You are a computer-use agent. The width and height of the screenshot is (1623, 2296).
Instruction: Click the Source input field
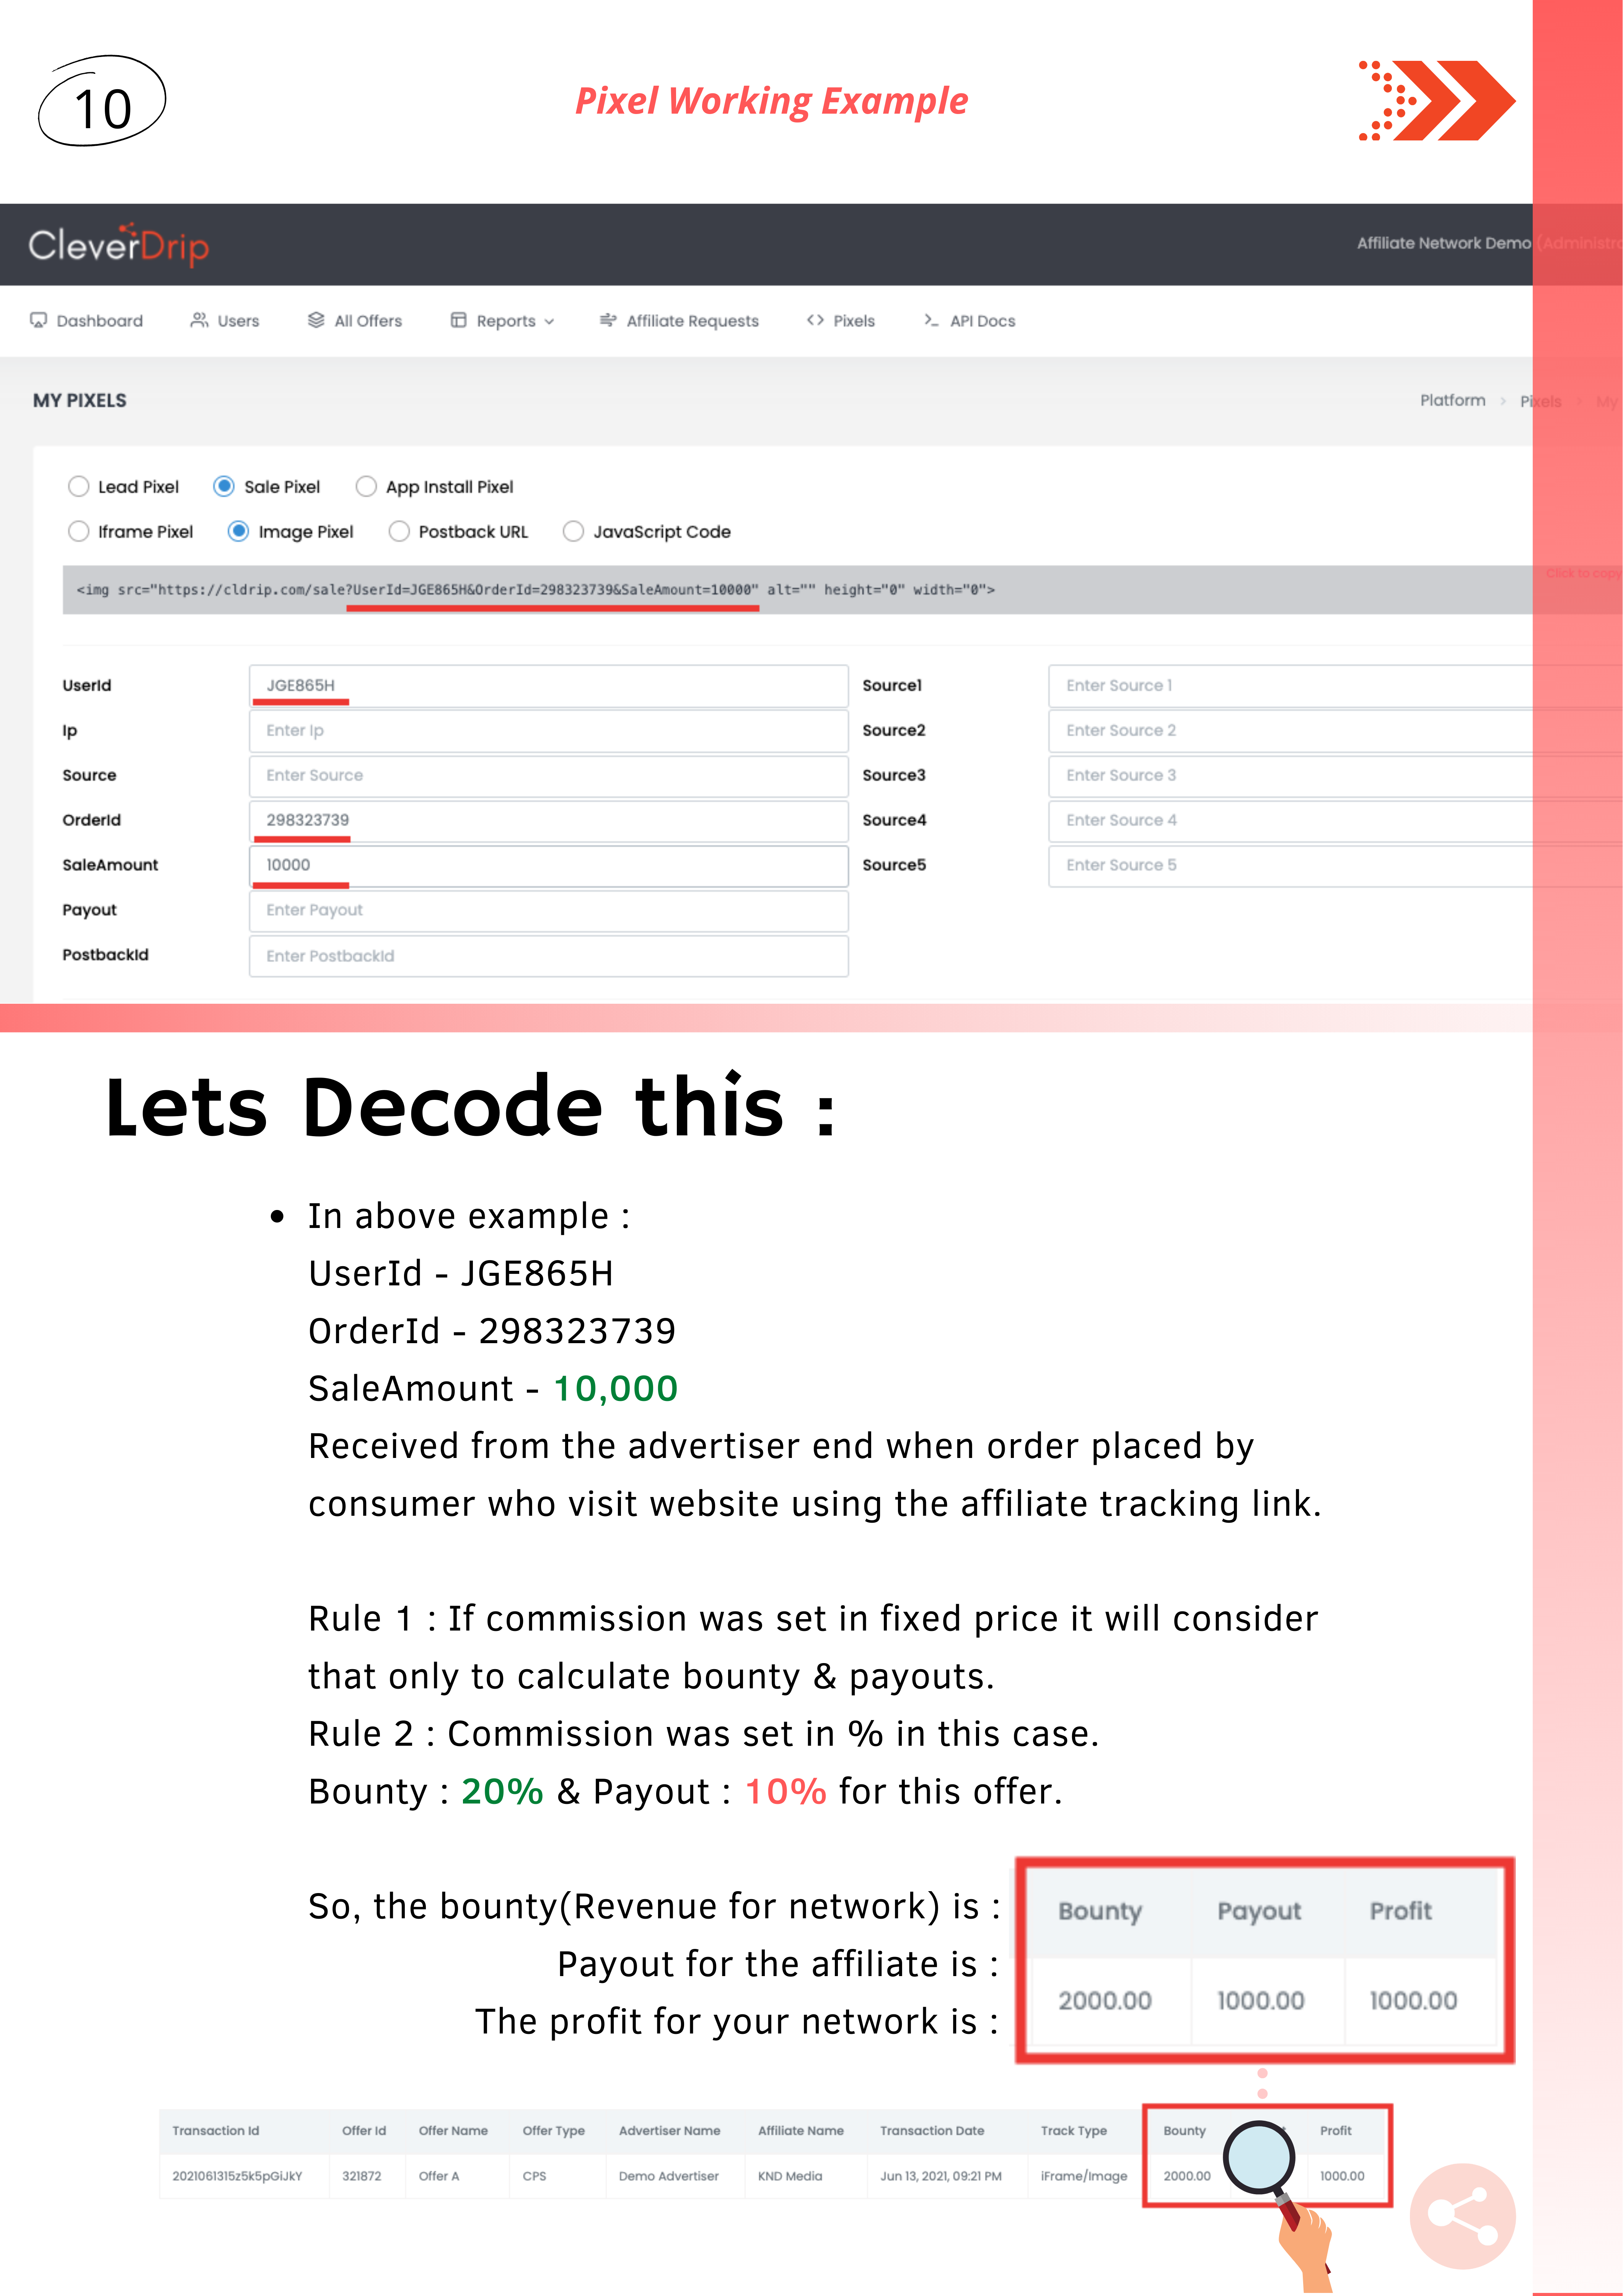(549, 776)
